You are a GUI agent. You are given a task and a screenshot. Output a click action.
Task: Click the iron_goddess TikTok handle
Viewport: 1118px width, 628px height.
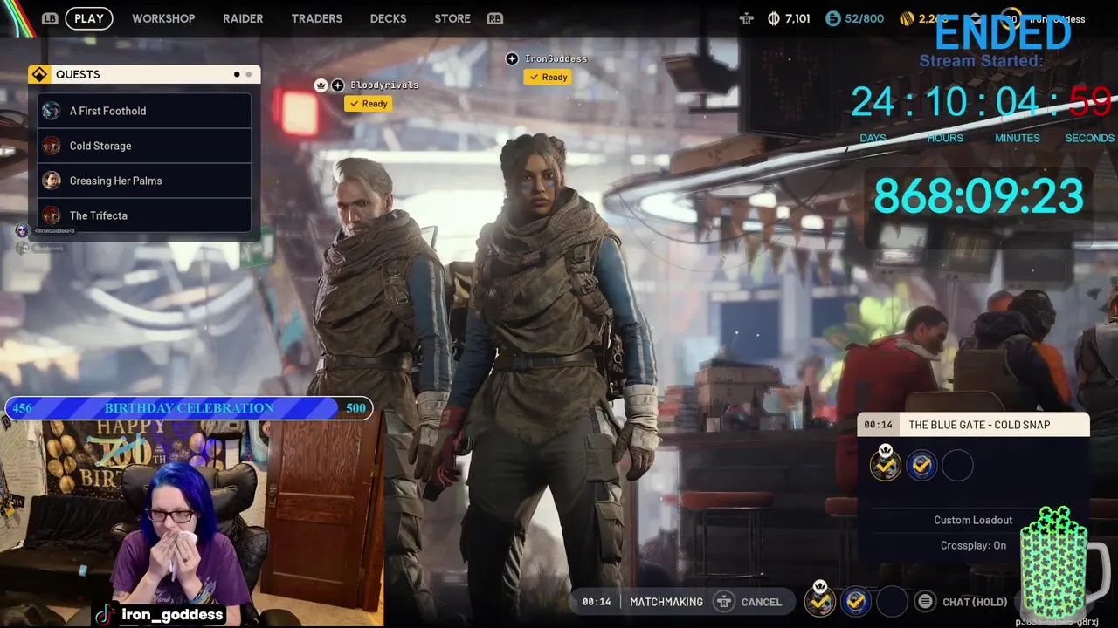click(x=173, y=615)
